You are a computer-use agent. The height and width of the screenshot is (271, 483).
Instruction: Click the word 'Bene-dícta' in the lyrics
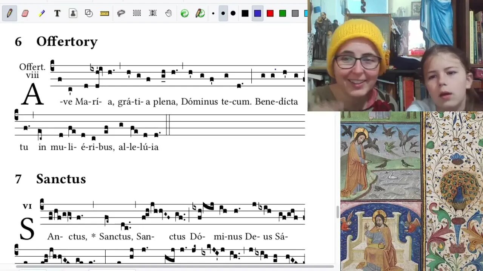(276, 102)
